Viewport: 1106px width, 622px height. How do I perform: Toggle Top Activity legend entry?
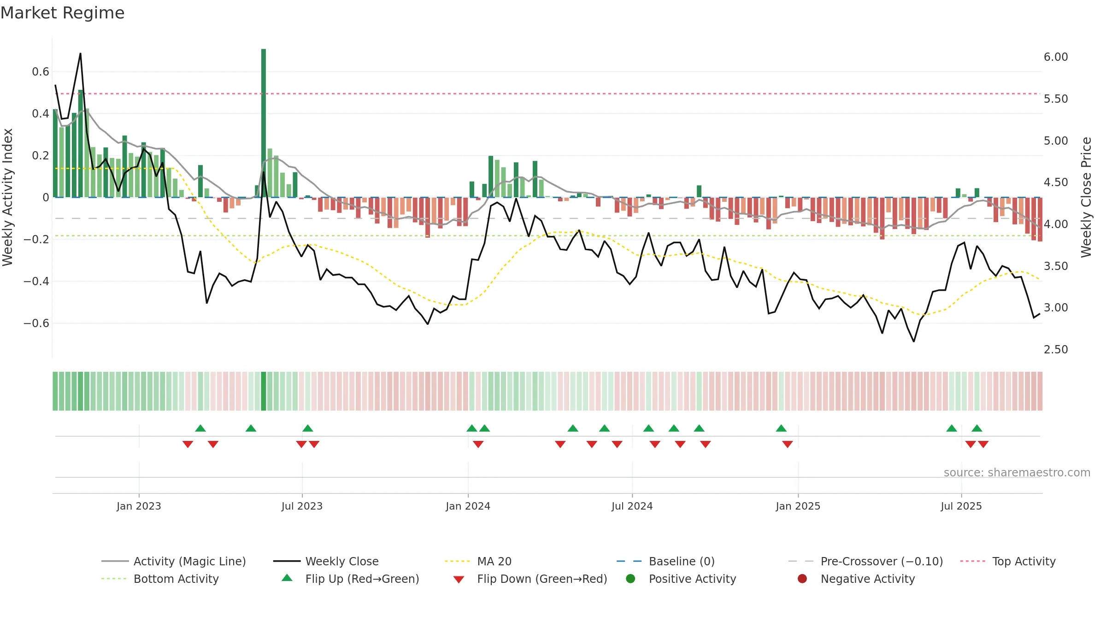tap(1008, 561)
